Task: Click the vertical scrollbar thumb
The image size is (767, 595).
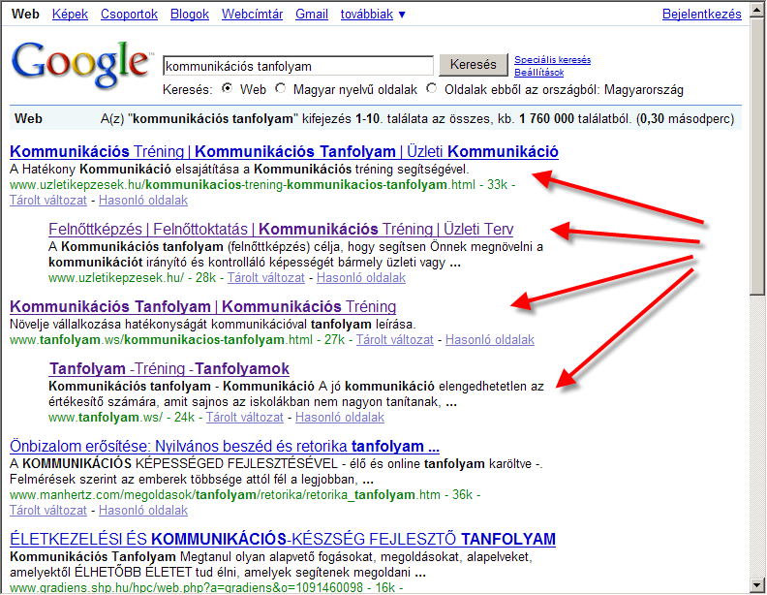Action: tap(757, 157)
